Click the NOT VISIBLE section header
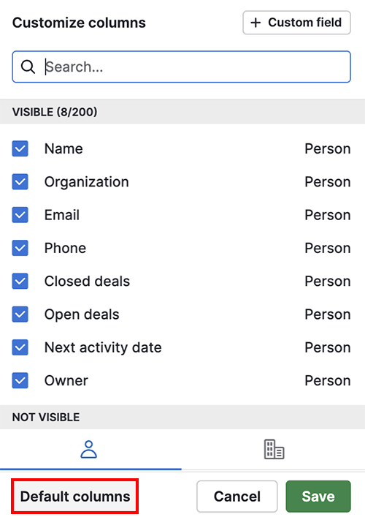 pos(182,417)
